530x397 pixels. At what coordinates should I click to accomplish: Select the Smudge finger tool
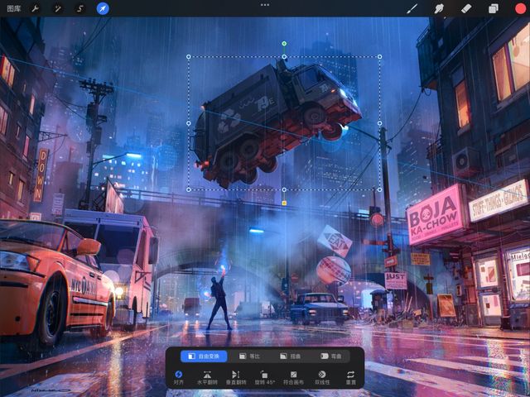tap(439, 8)
